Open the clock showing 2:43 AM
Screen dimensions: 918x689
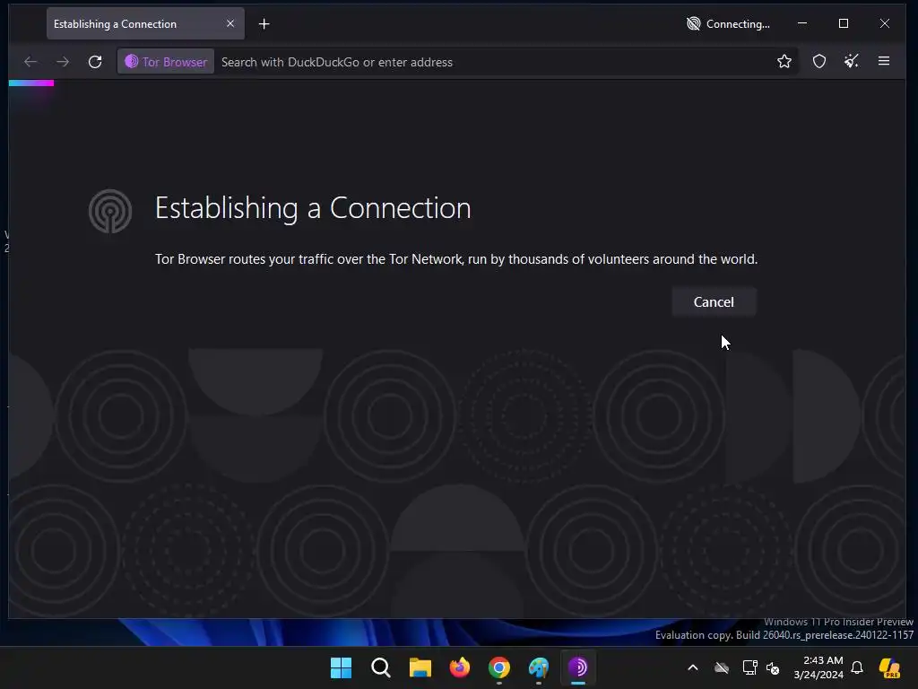[x=818, y=667]
